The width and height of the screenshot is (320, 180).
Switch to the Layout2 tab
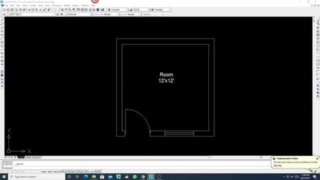pos(37,157)
